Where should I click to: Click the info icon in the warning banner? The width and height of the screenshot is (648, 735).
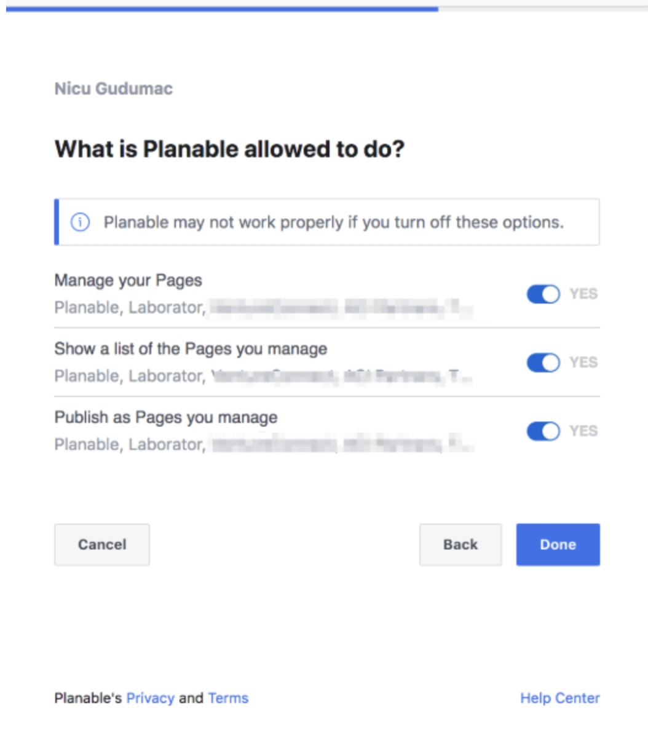click(x=80, y=222)
